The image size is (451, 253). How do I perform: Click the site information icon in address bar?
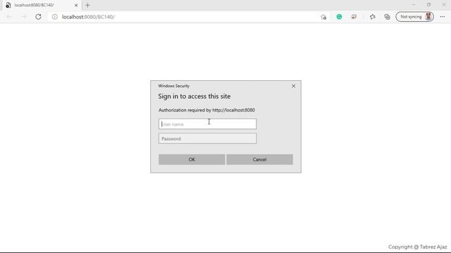click(x=55, y=17)
